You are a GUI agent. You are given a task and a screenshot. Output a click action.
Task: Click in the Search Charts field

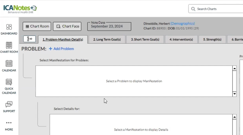(218, 9)
